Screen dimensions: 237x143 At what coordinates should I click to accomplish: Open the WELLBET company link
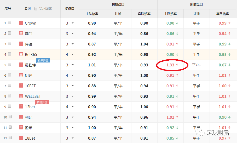point(33,96)
